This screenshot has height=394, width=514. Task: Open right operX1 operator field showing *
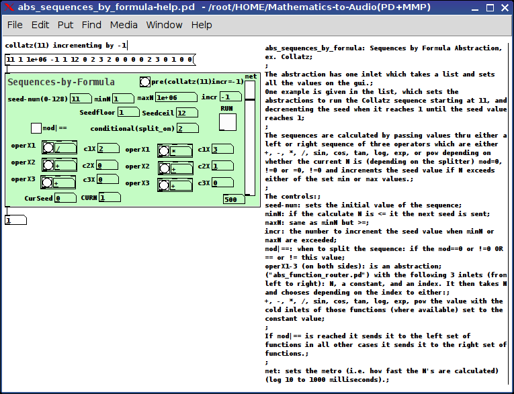tap(181, 152)
